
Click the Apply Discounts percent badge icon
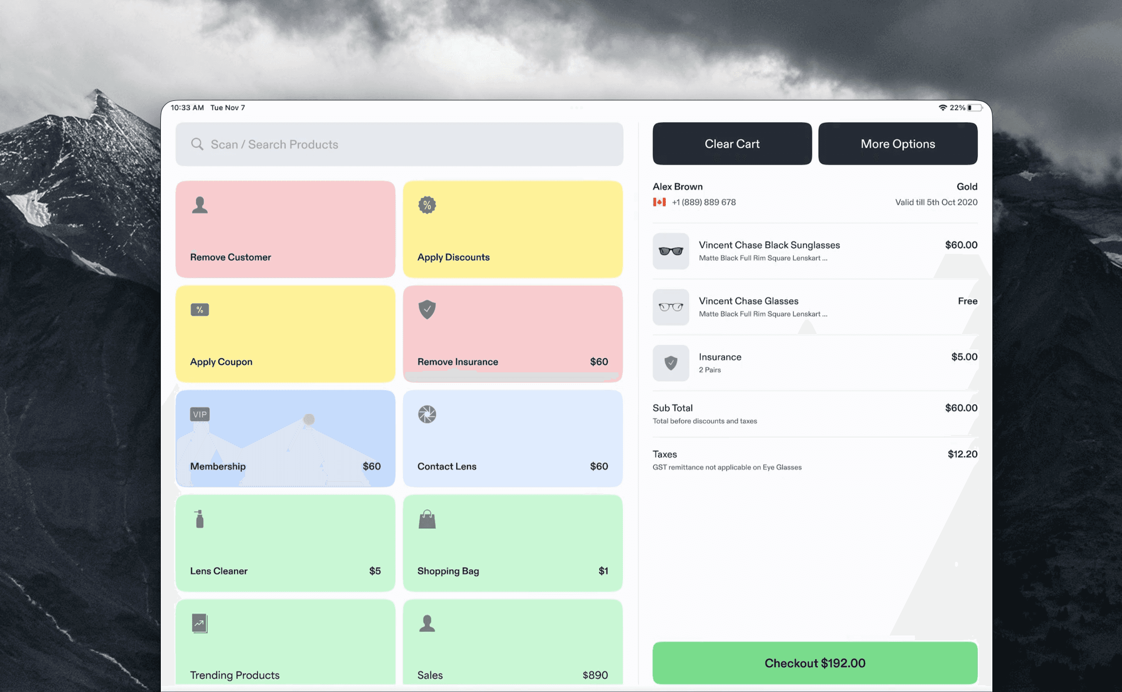[427, 205]
